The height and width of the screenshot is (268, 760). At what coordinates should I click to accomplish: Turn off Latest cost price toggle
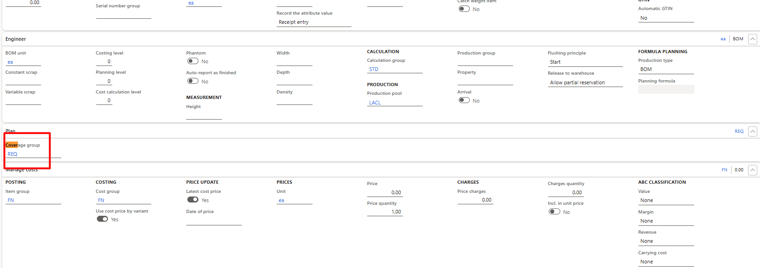(193, 200)
